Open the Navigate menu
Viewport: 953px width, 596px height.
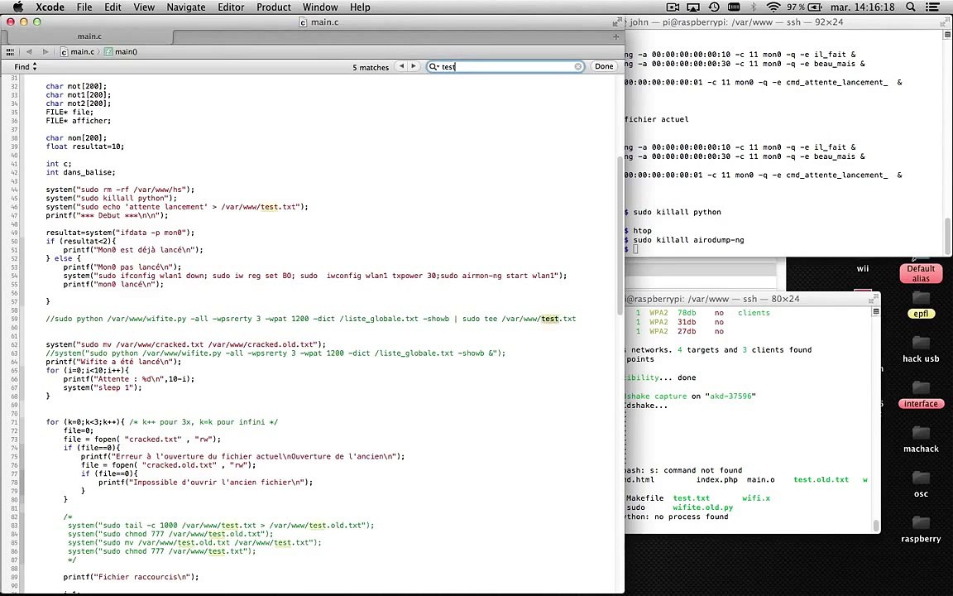pos(186,7)
